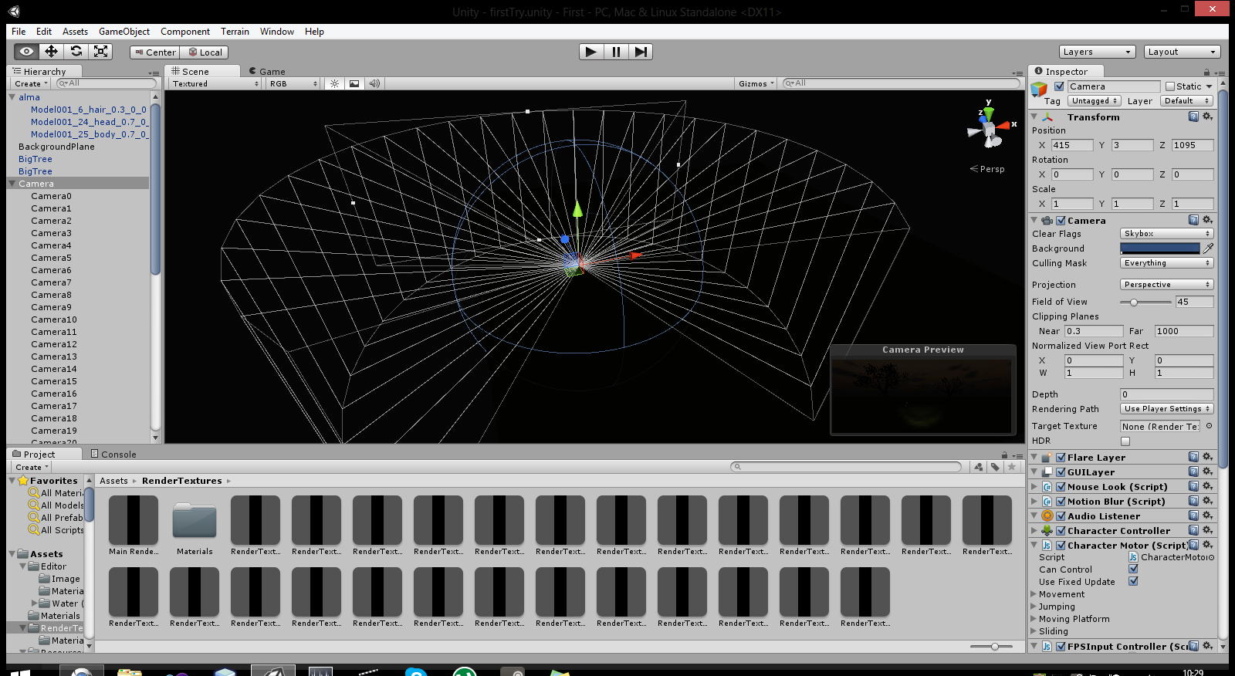The height and width of the screenshot is (676, 1235).
Task: Open Culling Mask dropdown
Action: tap(1166, 263)
